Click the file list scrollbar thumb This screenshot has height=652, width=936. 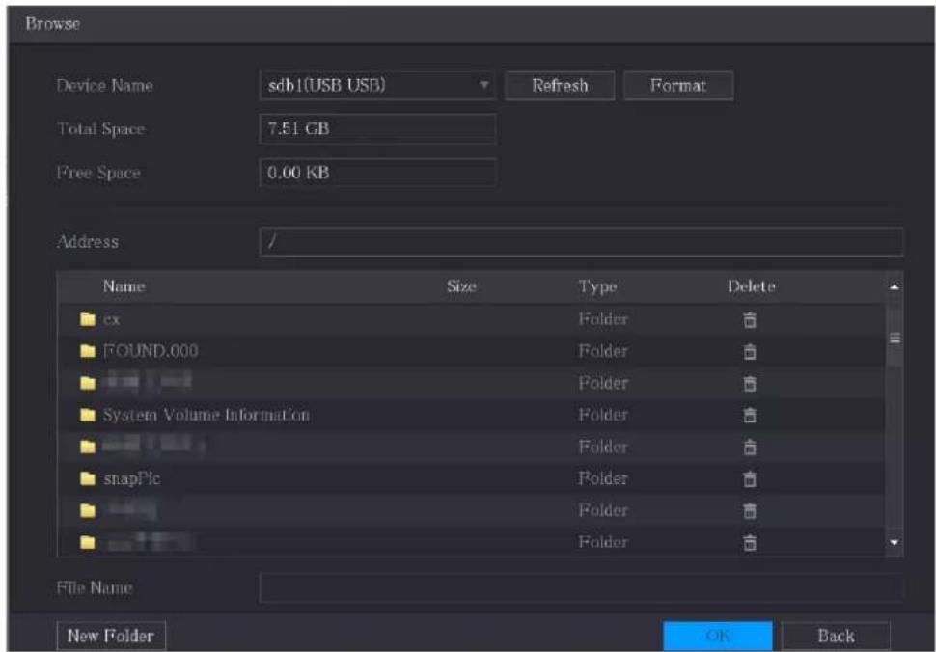coord(895,338)
